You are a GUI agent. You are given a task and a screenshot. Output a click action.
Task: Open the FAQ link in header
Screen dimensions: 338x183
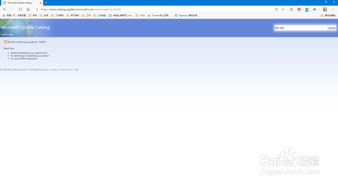point(4,35)
